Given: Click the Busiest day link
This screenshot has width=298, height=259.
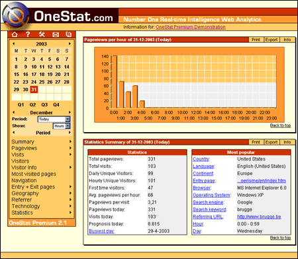Looking at the screenshot, I should (x=101, y=231).
